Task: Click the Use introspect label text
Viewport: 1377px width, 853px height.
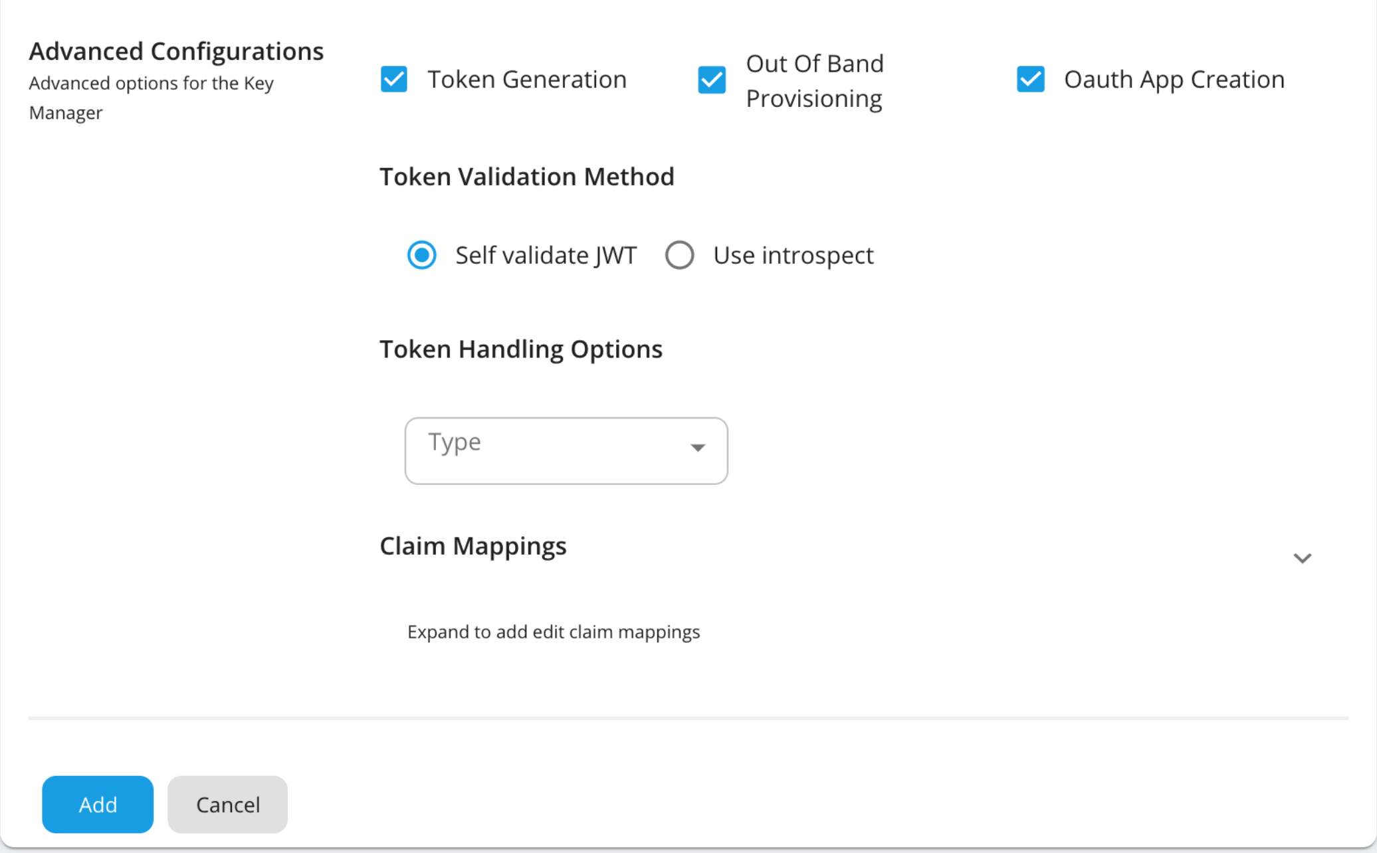Action: [x=793, y=256]
